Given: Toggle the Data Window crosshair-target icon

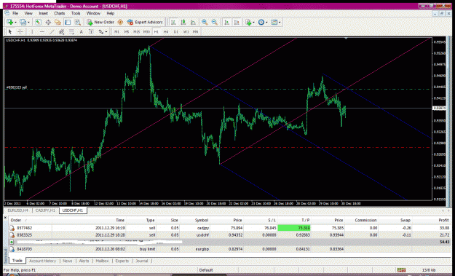Looking at the screenshot, I should pyautogui.click(x=48, y=22).
